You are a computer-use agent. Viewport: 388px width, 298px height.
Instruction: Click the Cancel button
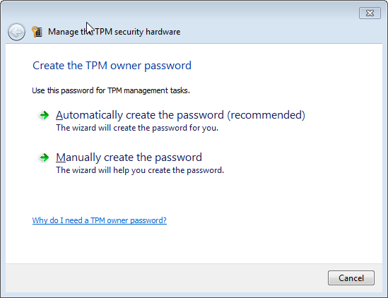pyautogui.click(x=351, y=278)
